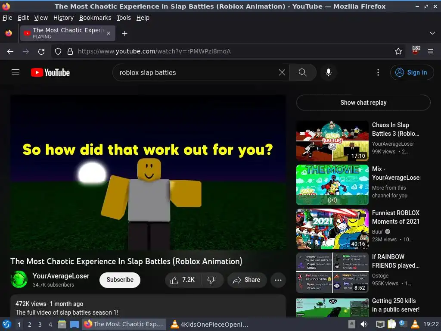Viewport: 441px width, 331px height.
Task: Click Show chat replay
Action: pyautogui.click(x=363, y=103)
